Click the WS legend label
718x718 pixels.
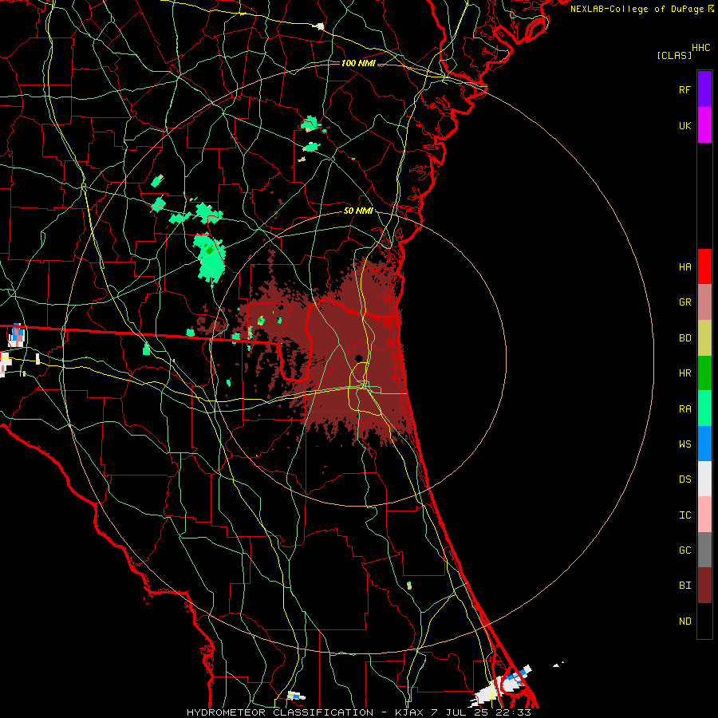[x=685, y=444]
